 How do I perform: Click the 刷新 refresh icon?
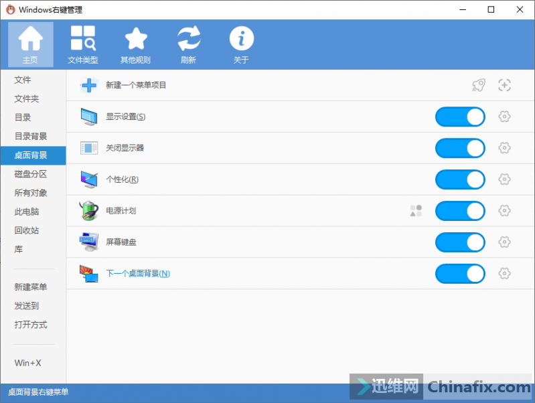tap(188, 44)
